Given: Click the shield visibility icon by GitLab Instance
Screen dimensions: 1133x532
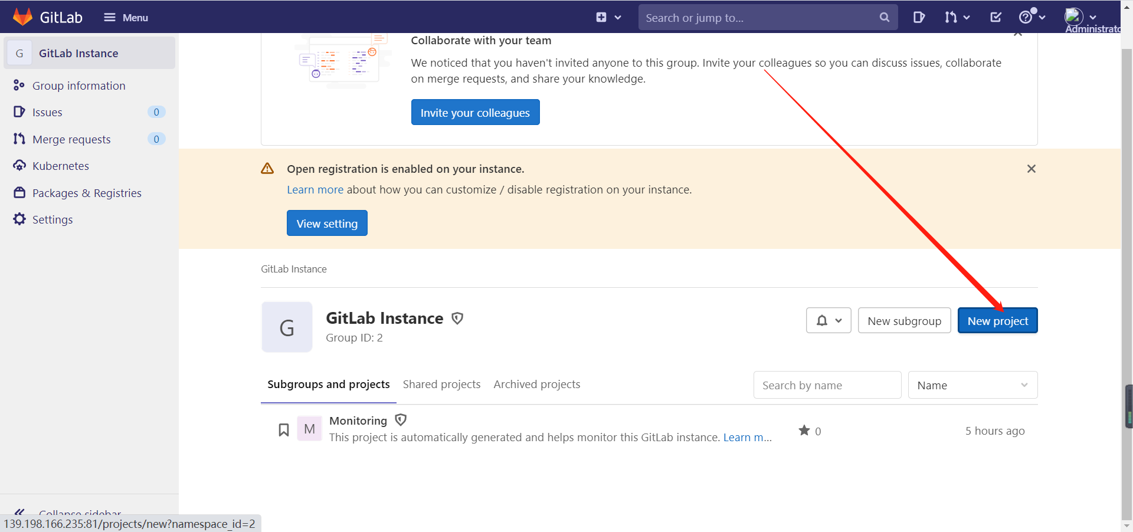Looking at the screenshot, I should pyautogui.click(x=457, y=318).
